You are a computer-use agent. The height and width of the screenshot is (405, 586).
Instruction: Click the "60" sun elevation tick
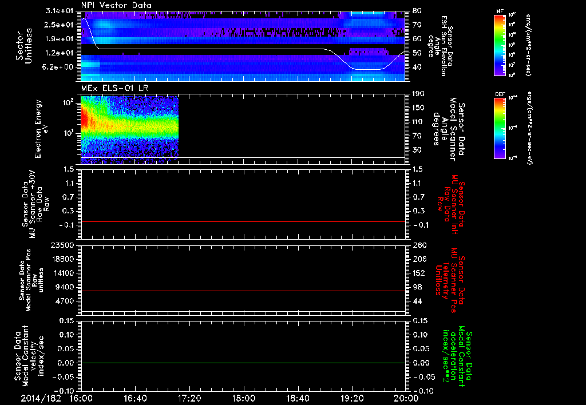(x=417, y=39)
